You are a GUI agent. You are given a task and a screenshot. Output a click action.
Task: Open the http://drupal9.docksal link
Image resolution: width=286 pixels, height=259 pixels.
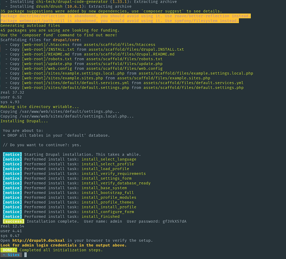click(39, 240)
